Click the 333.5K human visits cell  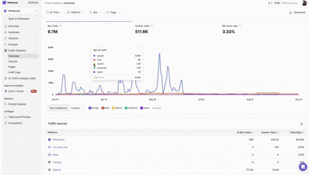point(275,140)
